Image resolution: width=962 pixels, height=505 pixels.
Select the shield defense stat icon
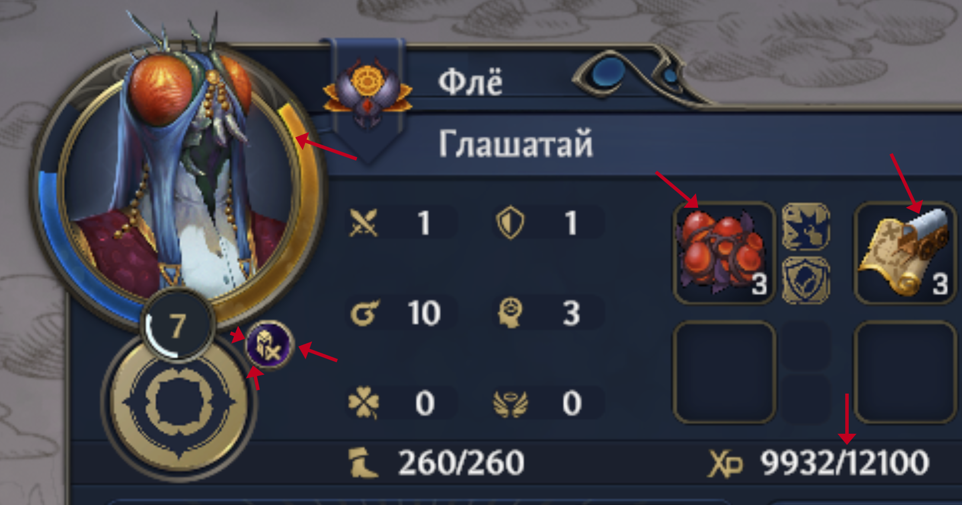[x=510, y=222]
